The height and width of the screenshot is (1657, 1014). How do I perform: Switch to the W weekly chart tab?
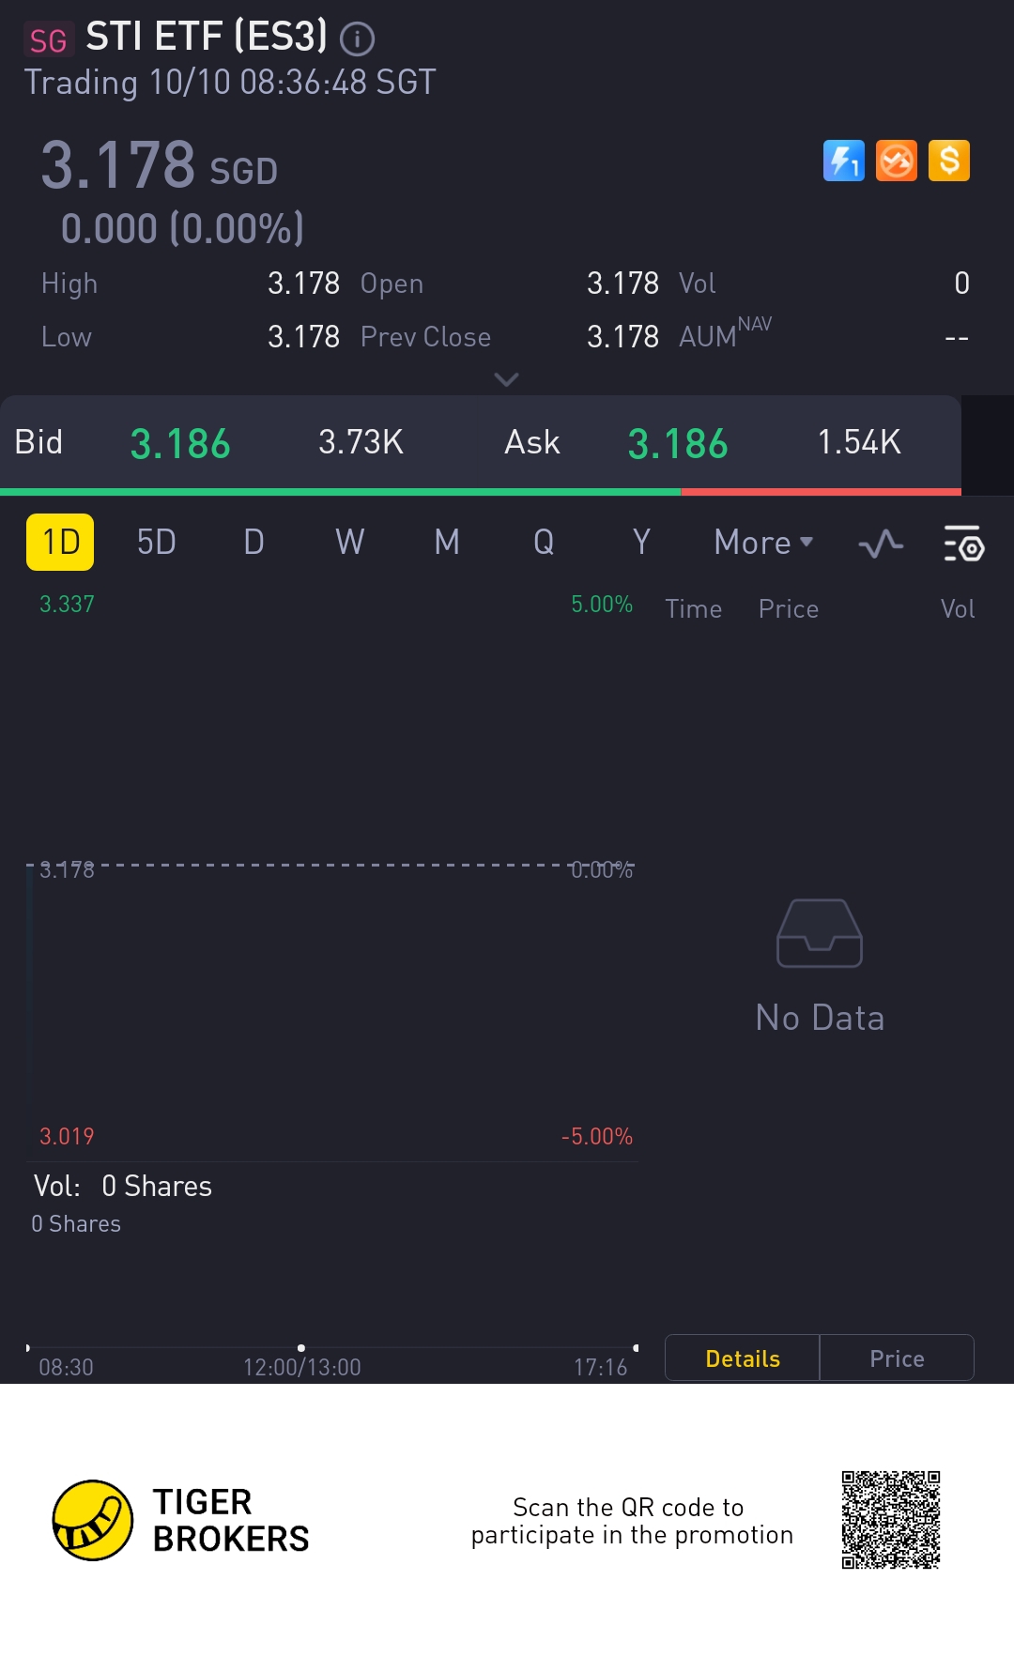click(350, 542)
